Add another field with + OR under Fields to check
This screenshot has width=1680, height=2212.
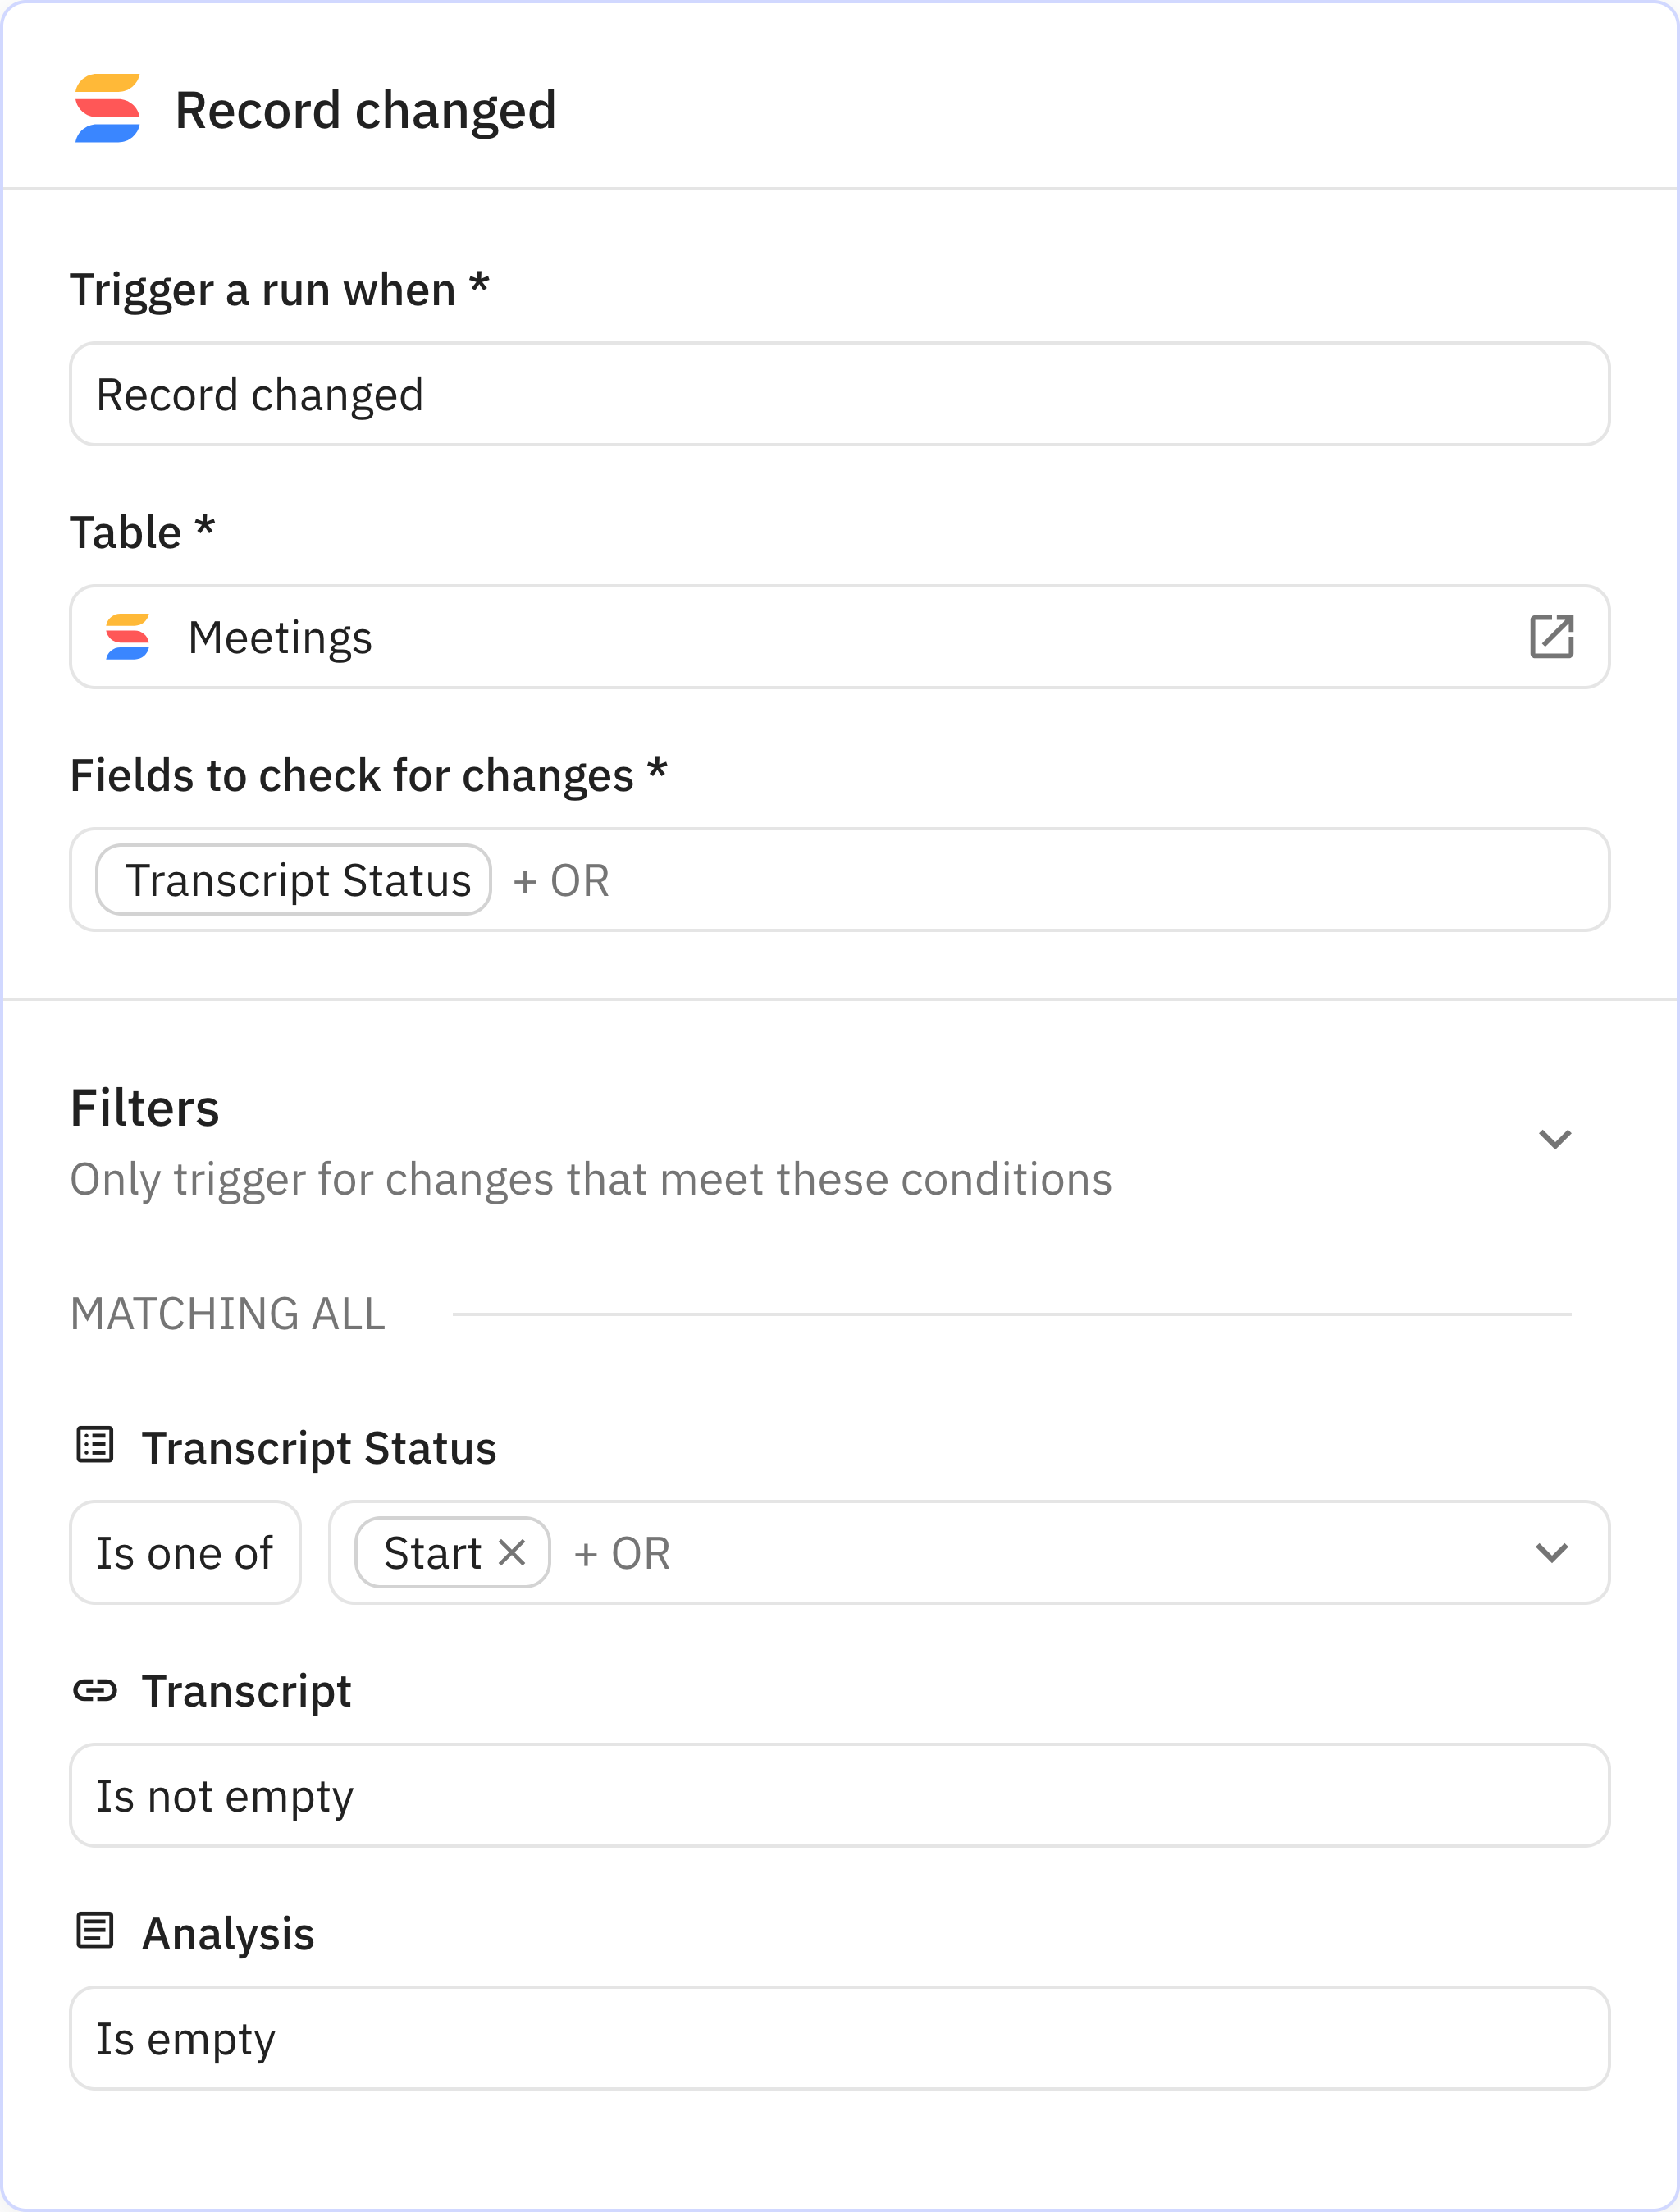561,880
